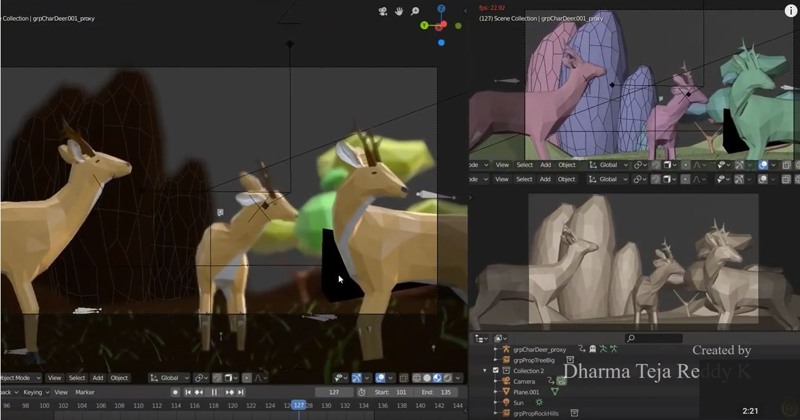Click the video info icon
800x420 pixels.
pos(791,11)
